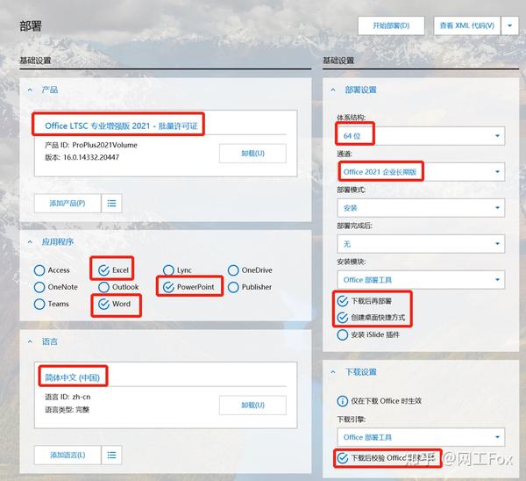
Task: Open the language list icon next to 添加语言
Action: point(111,455)
